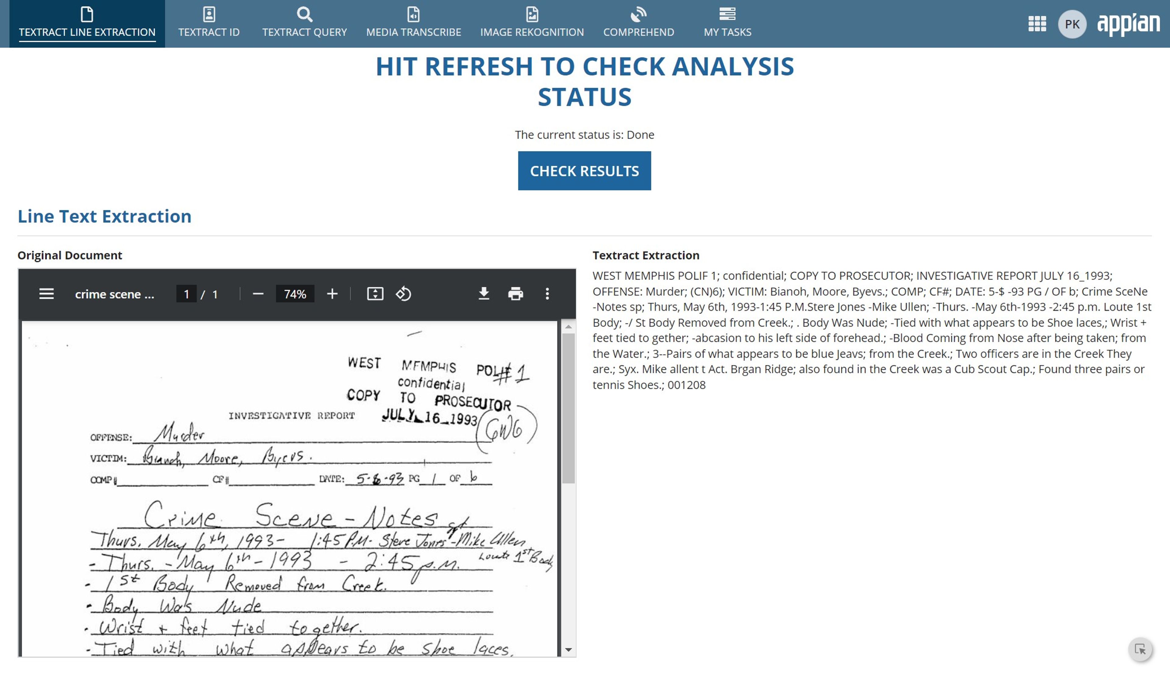1170x674 pixels.
Task: Click the Line Text Extraction heading
Action: [105, 216]
